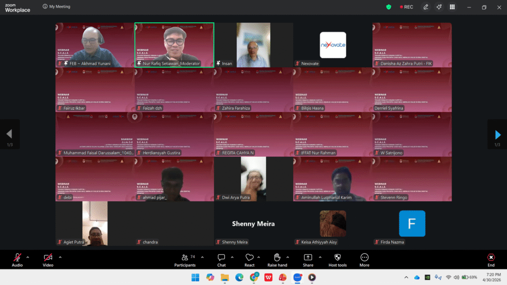Screen dimensions: 507x285
Task: Open File Explorer from taskbar
Action: 225,277
